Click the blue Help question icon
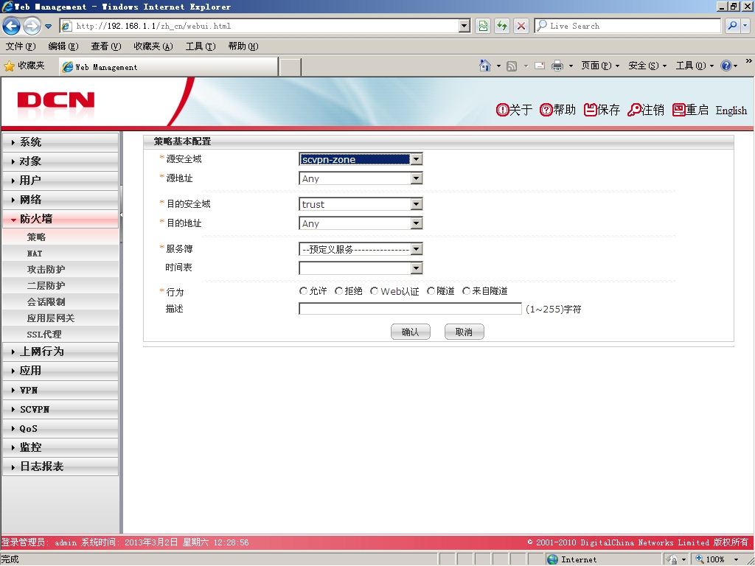 [x=726, y=66]
